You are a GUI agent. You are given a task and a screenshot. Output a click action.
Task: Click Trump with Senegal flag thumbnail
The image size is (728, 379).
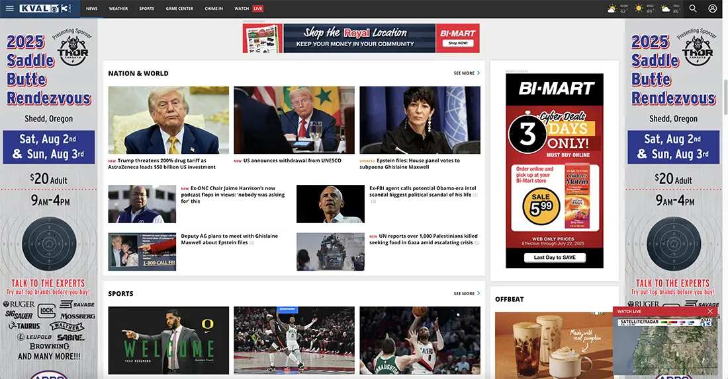[294, 120]
